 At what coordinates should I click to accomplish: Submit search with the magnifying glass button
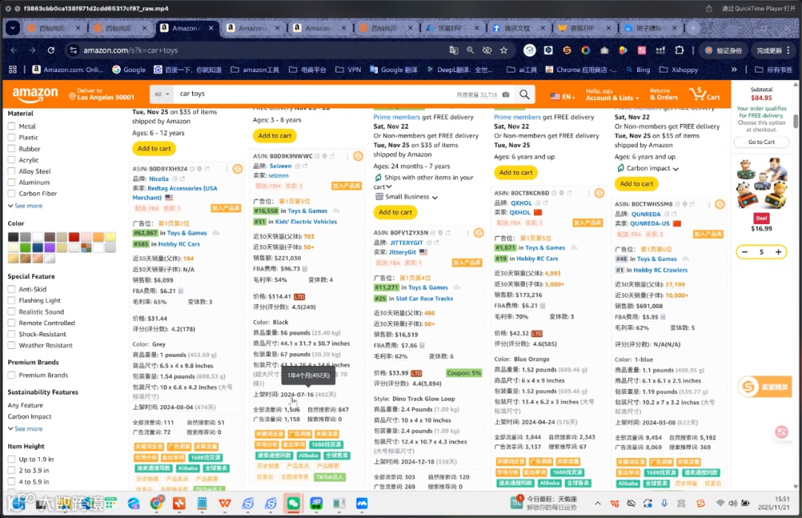pyautogui.click(x=524, y=94)
